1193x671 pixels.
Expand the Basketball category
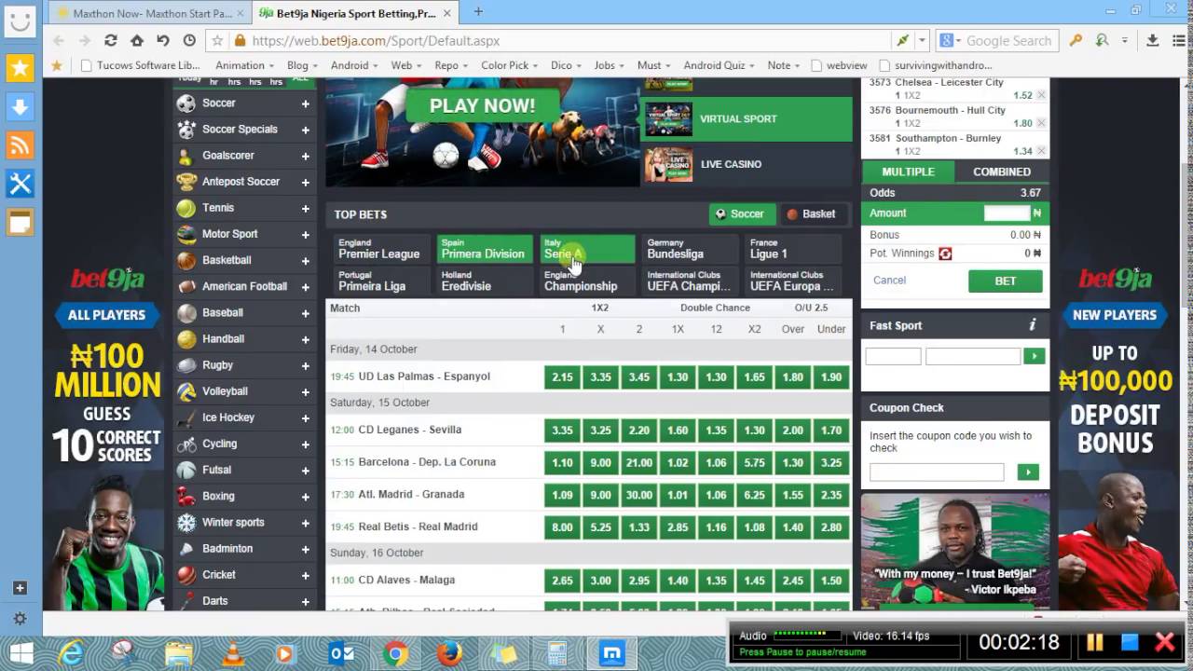pyautogui.click(x=305, y=260)
